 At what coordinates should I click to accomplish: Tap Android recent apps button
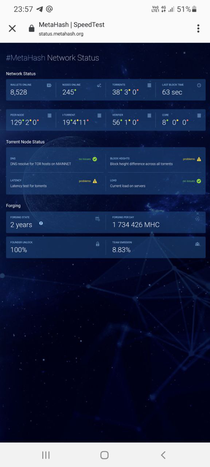(46, 455)
